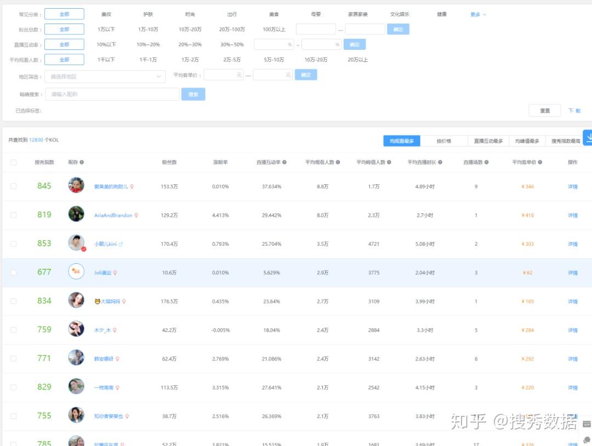Open 详情 for 木夕_木
This screenshot has height=446, width=592.
[573, 330]
